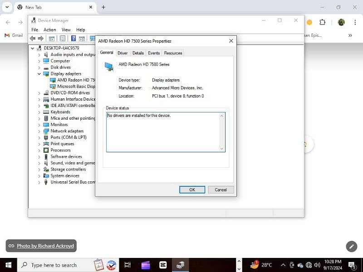Click Show/Hide Console Tree toolbar icon
363x272 pixels.
point(51,39)
